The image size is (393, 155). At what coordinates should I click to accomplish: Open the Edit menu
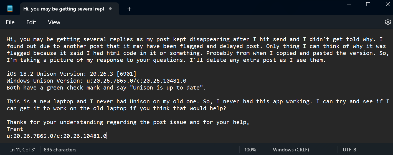[x=31, y=22]
